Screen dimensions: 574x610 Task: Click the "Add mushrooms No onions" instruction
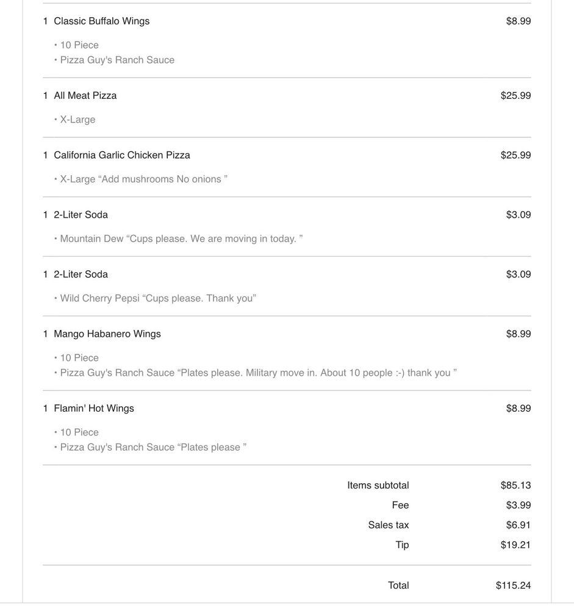[x=163, y=179]
